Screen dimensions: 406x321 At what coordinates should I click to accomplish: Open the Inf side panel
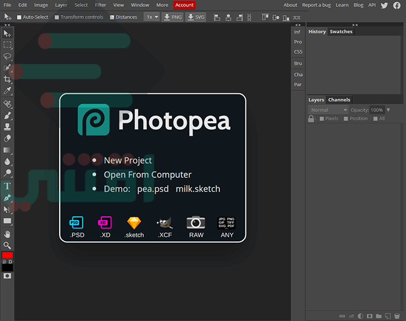[297, 32]
